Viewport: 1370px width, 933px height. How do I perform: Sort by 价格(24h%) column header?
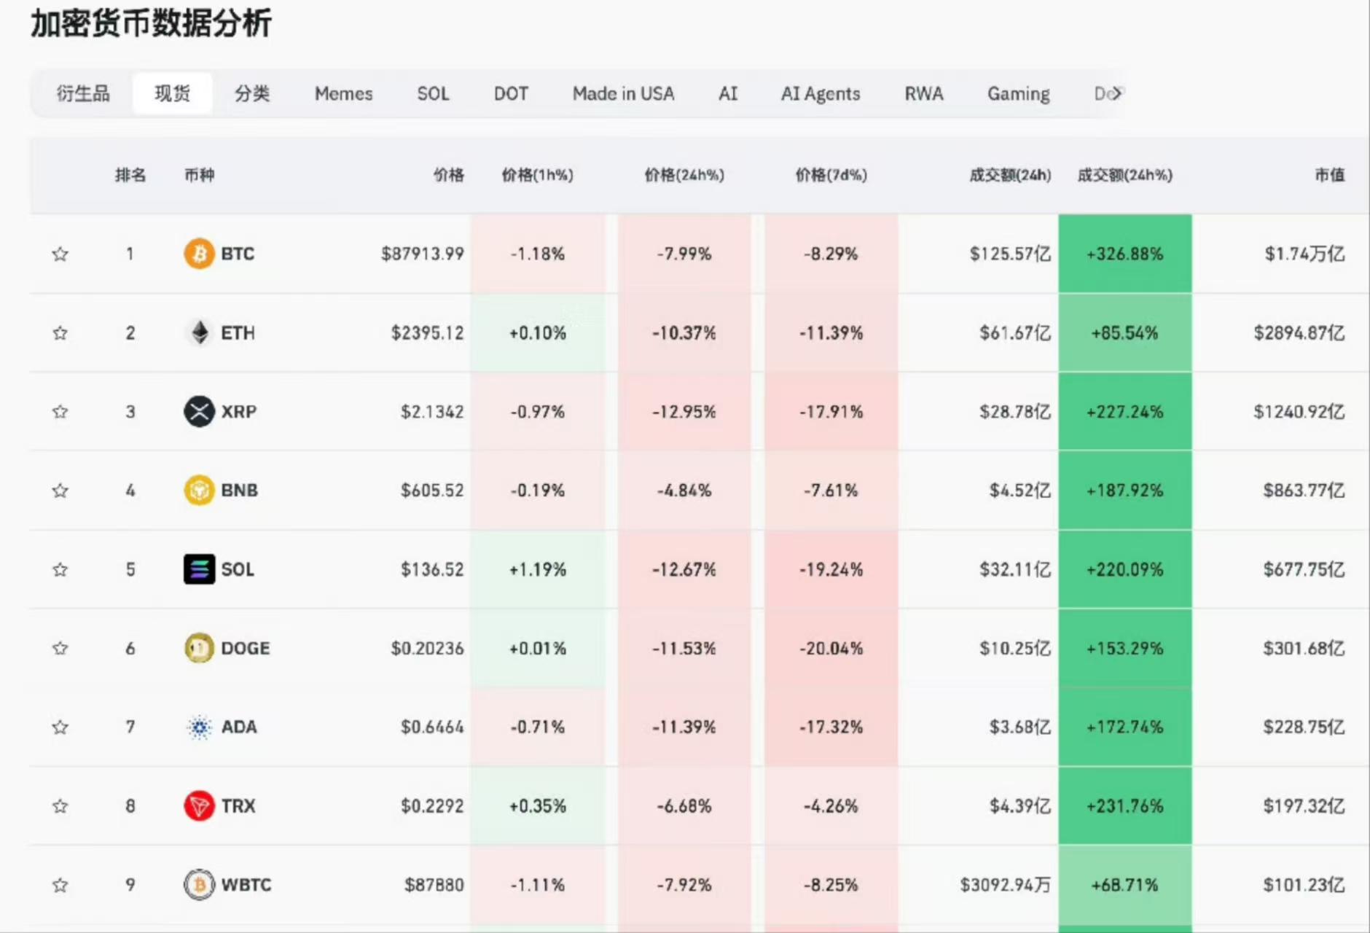tap(684, 175)
